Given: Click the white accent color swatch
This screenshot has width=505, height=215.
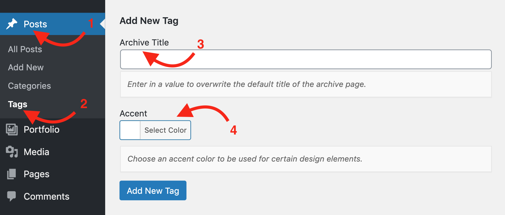Looking at the screenshot, I should (130, 130).
